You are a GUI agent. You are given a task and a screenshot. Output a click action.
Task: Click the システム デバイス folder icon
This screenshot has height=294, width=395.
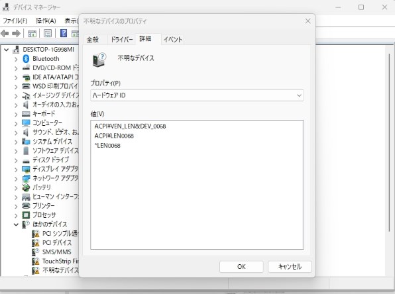(26, 141)
